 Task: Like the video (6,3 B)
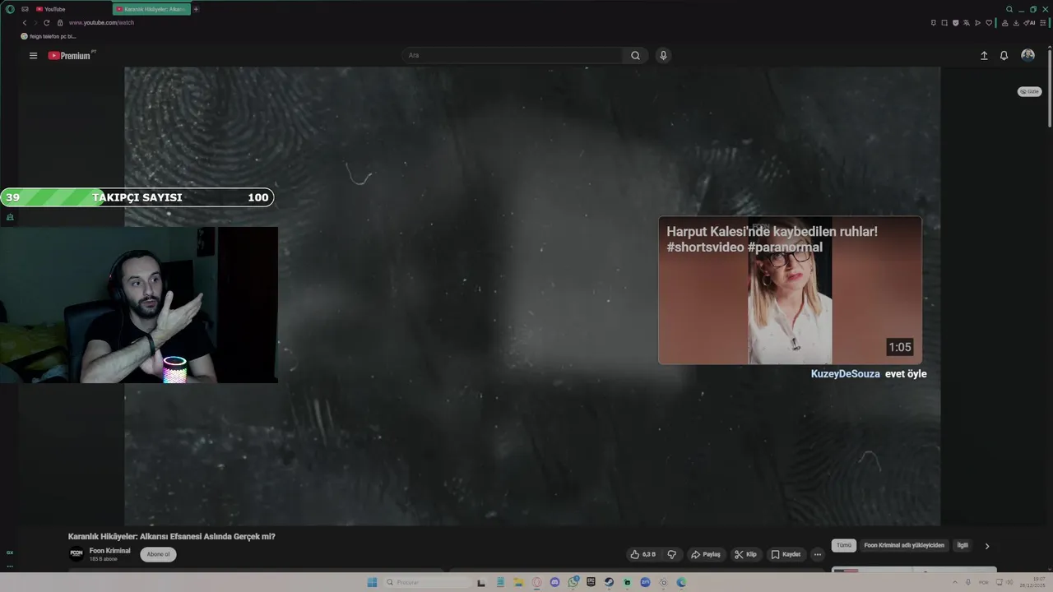pos(643,554)
